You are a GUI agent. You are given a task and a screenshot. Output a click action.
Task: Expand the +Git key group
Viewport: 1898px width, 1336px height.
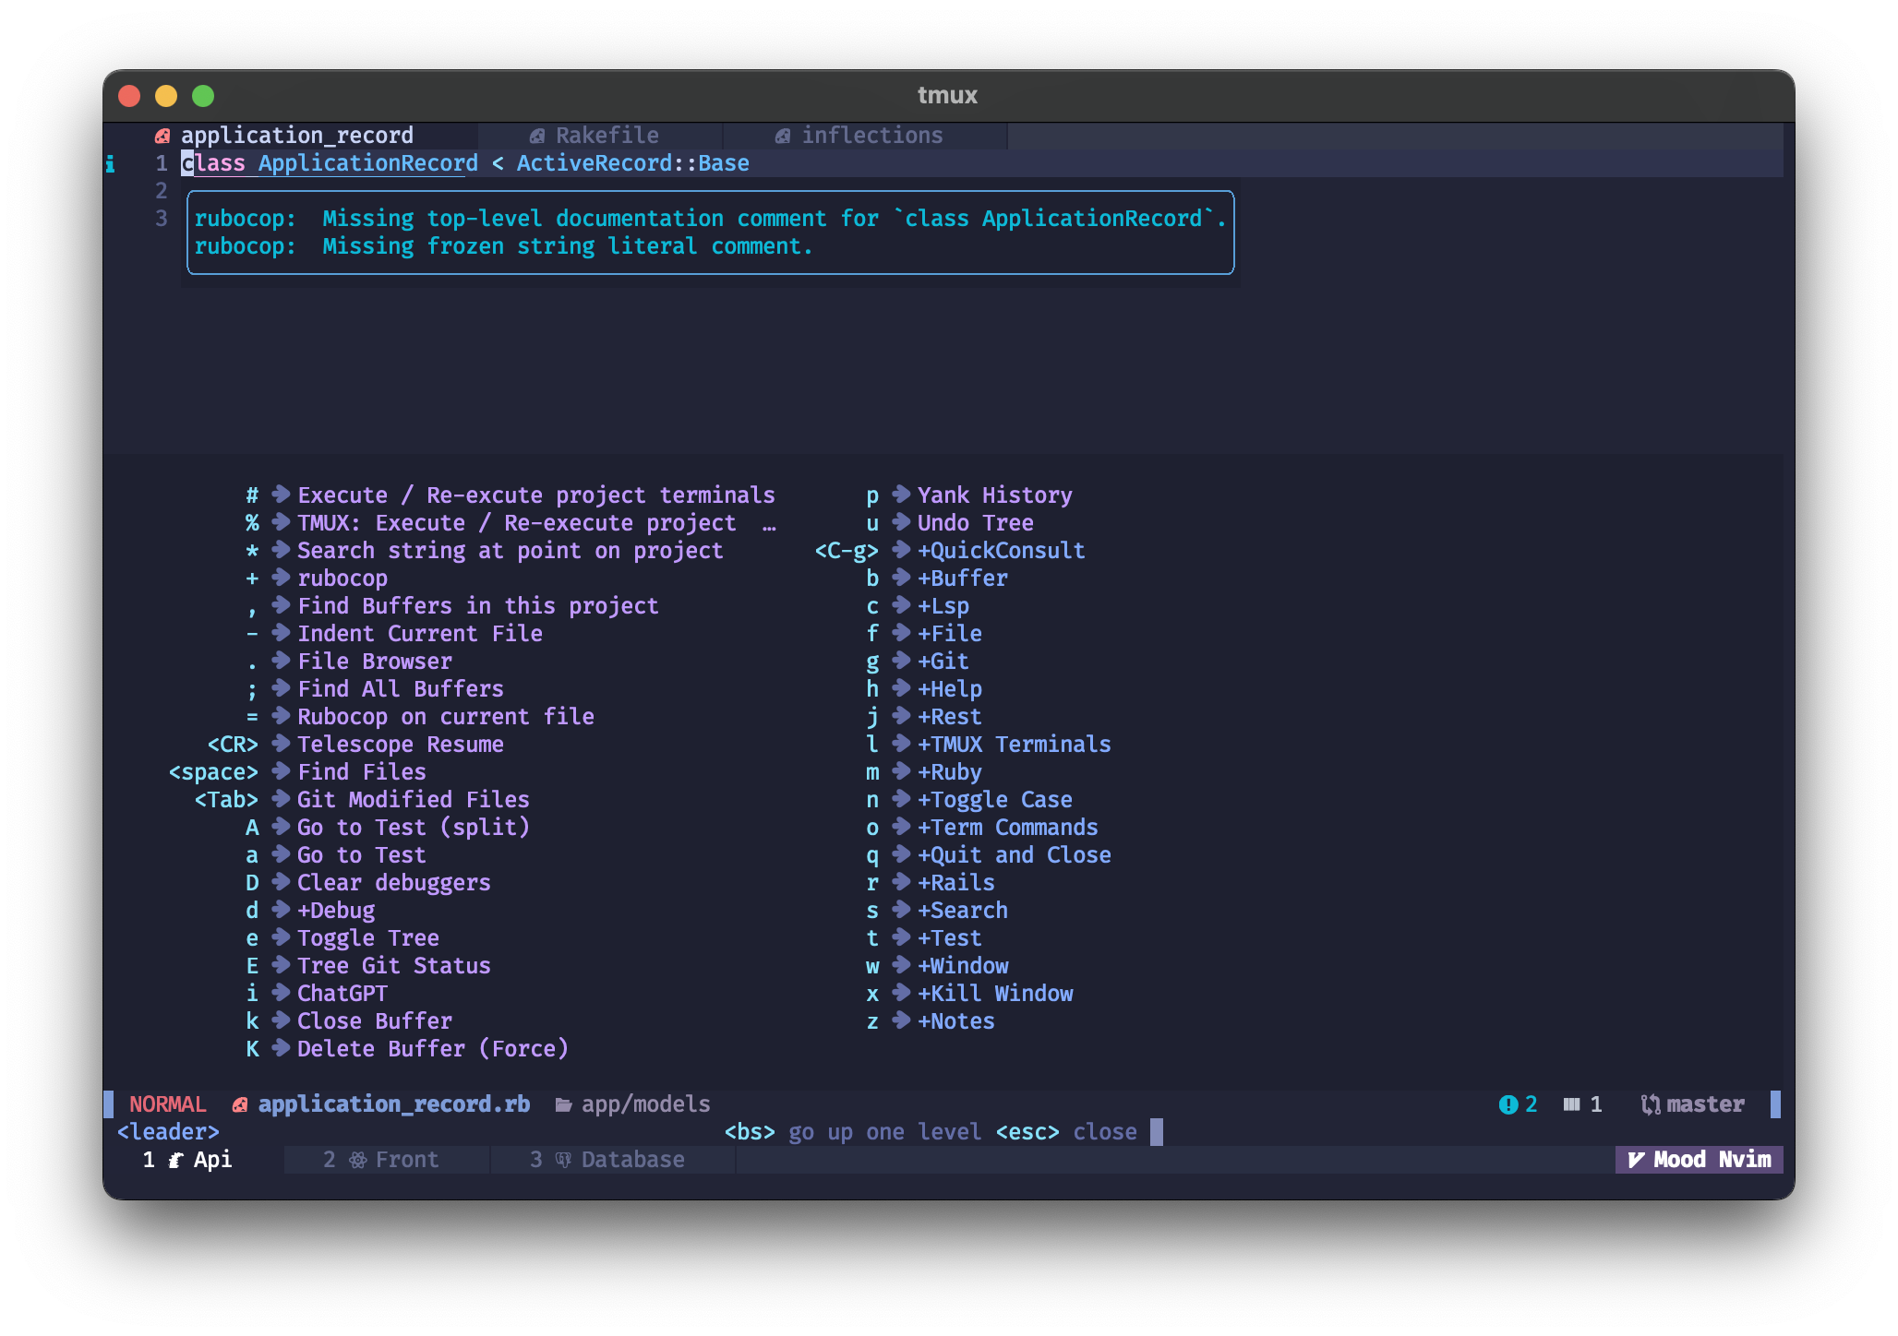click(943, 662)
